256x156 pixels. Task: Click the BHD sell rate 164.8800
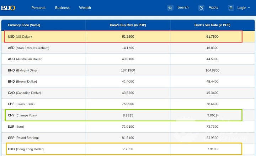pos(212,70)
